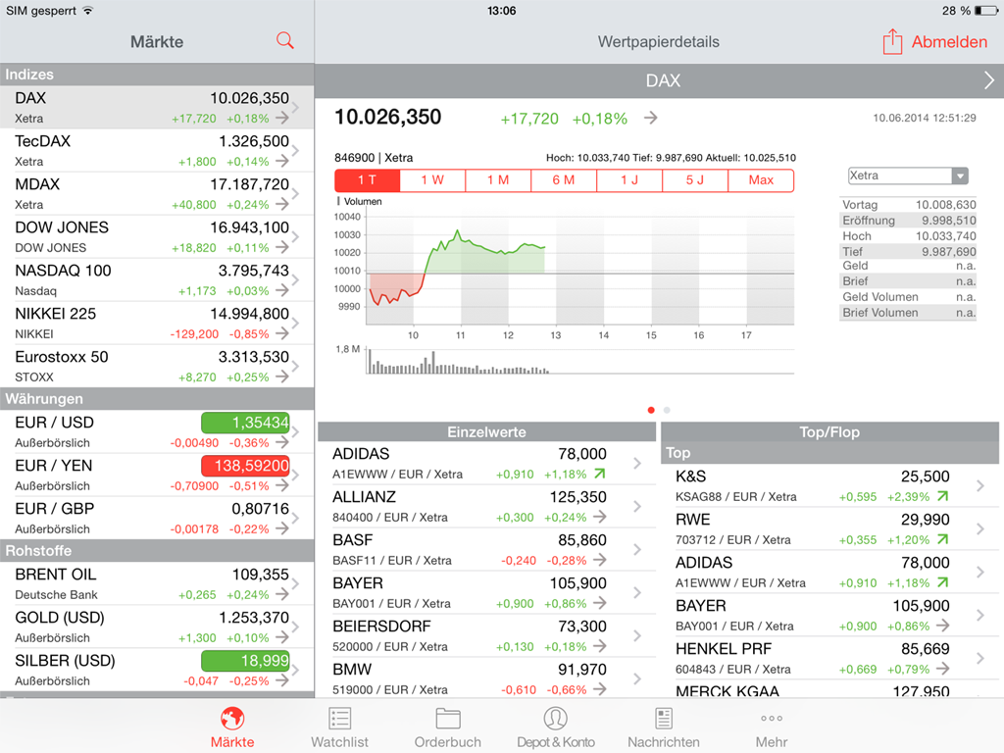Image resolution: width=1004 pixels, height=753 pixels.
Task: Open the ALLIANZ row chevron
Action: click(637, 507)
